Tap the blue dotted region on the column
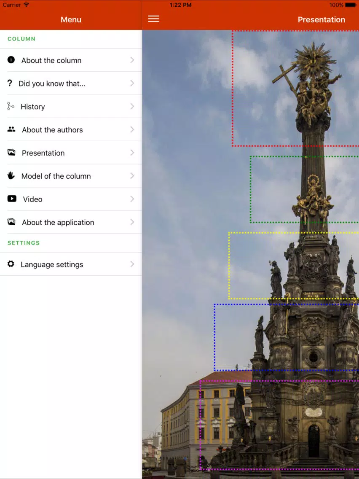The width and height of the screenshot is (359, 479). pos(287,337)
